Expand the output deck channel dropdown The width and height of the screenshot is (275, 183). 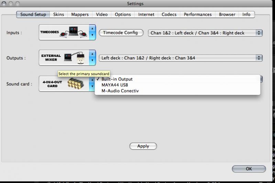[x=181, y=58]
